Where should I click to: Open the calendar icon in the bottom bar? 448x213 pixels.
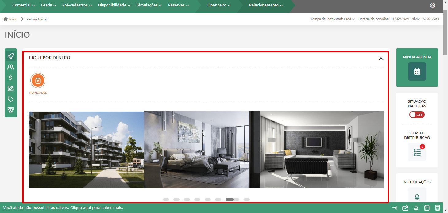(427, 208)
